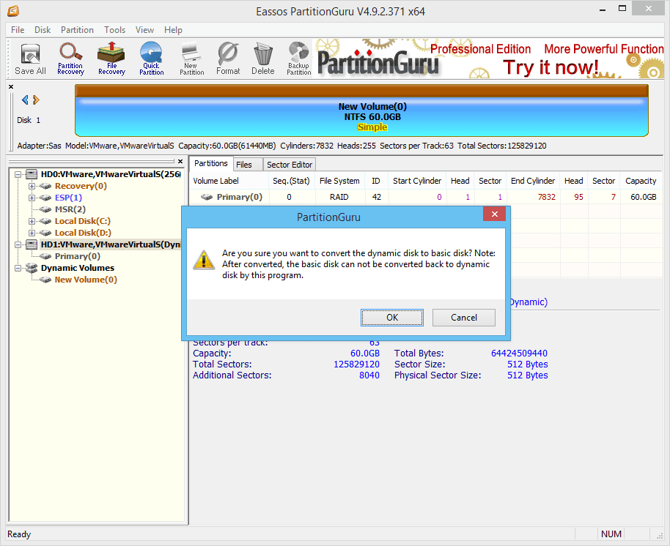This screenshot has width=670, height=546.
Task: Click the Start Cylinder column header
Action: point(417,181)
